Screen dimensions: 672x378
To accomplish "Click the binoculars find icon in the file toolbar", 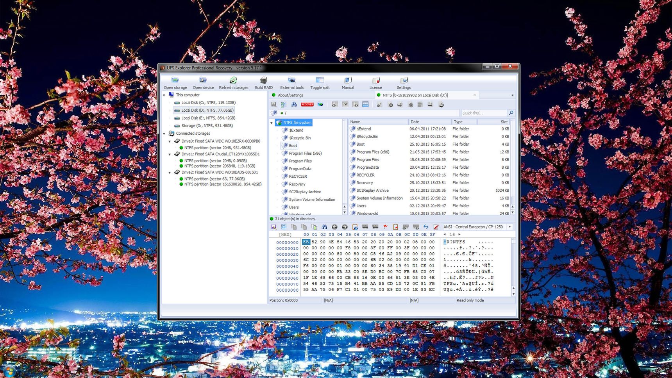I will 294,105.
